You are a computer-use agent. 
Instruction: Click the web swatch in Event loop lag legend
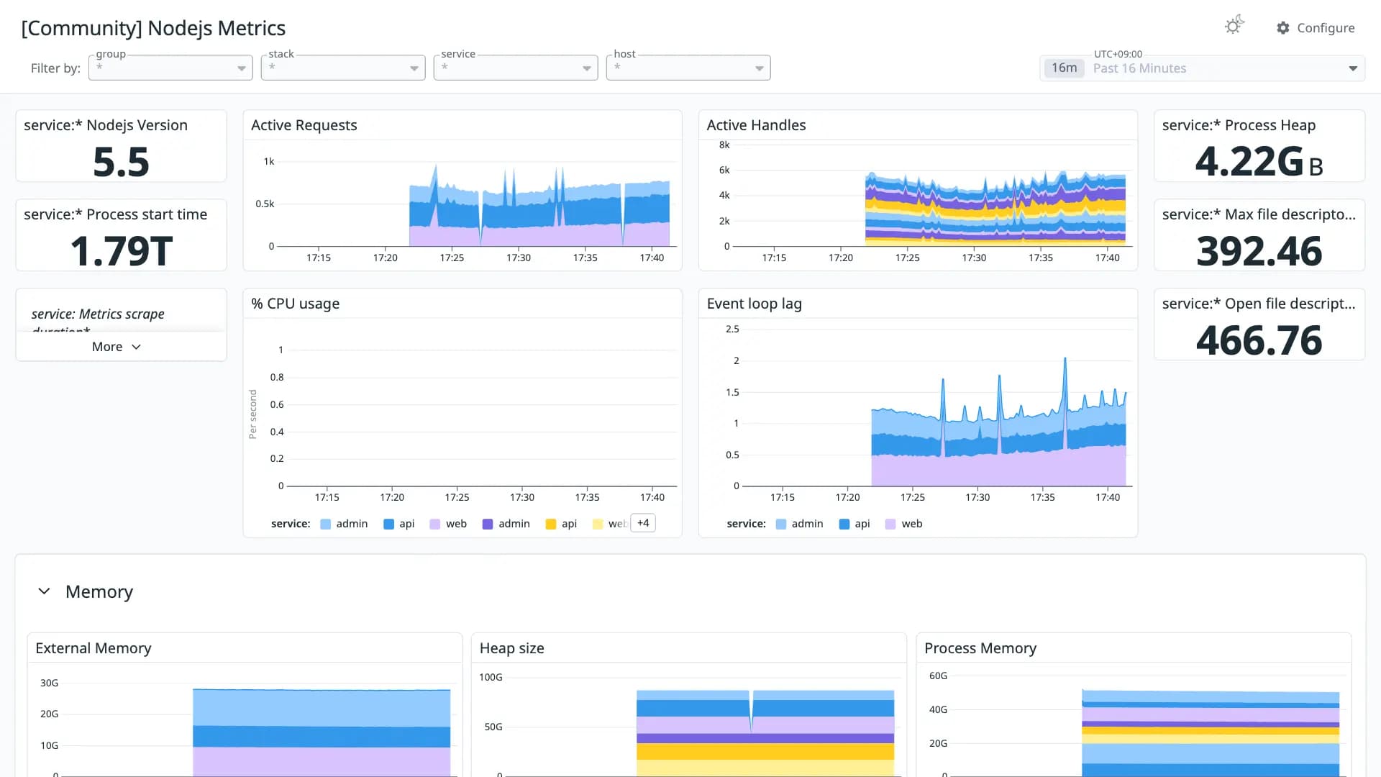tap(890, 524)
